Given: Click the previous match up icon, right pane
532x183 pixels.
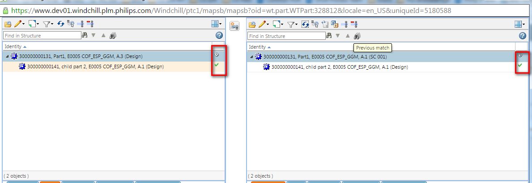Looking at the screenshot, I should click(348, 36).
